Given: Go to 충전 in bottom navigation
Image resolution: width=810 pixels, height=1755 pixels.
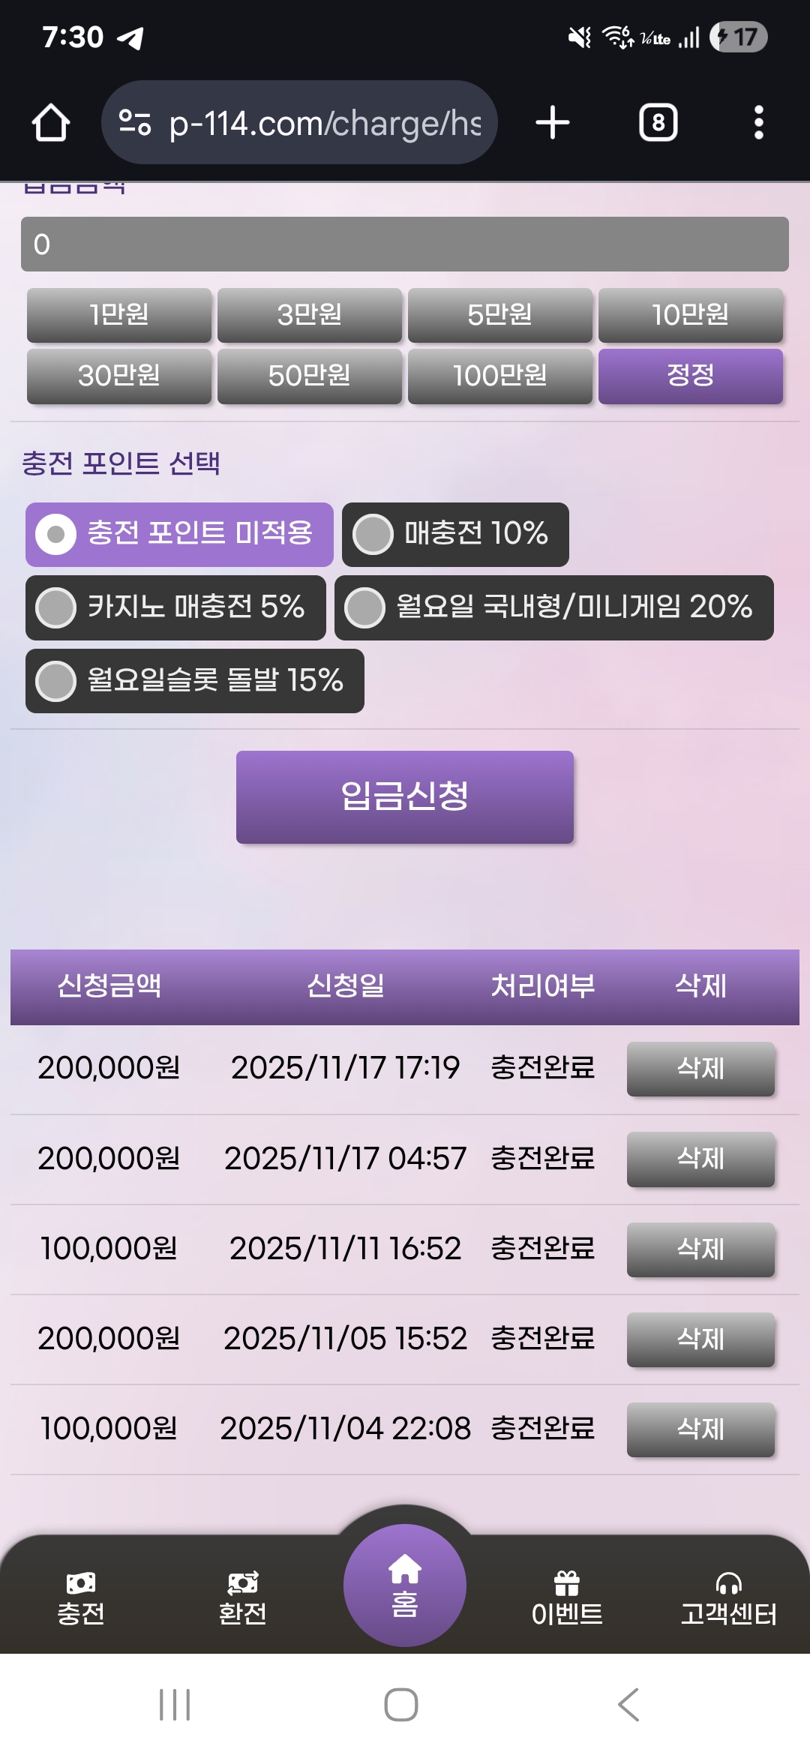Looking at the screenshot, I should (81, 1599).
